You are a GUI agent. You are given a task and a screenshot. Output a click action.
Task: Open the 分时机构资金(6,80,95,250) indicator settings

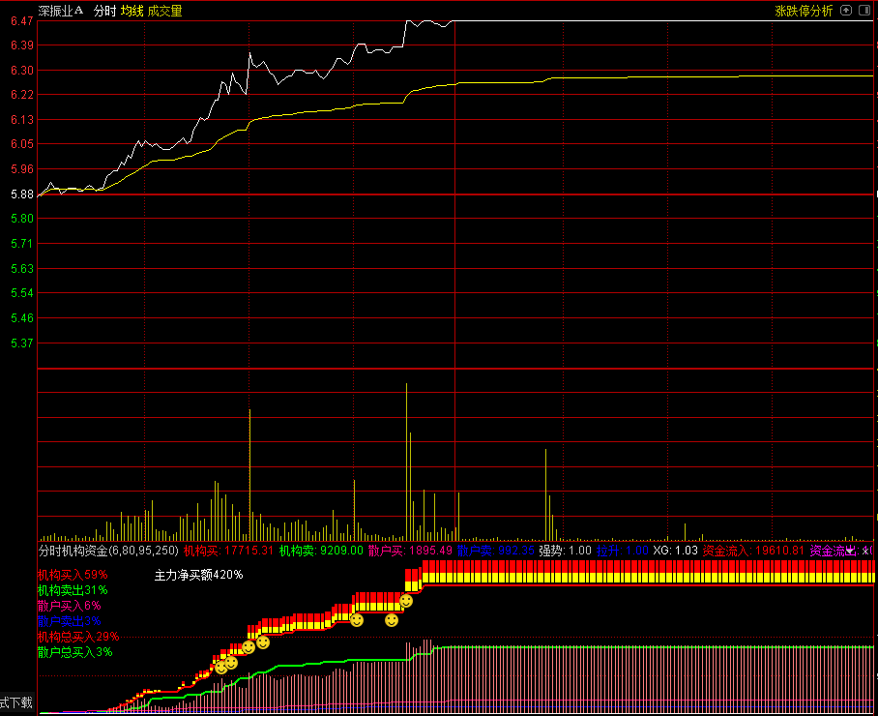coord(108,551)
